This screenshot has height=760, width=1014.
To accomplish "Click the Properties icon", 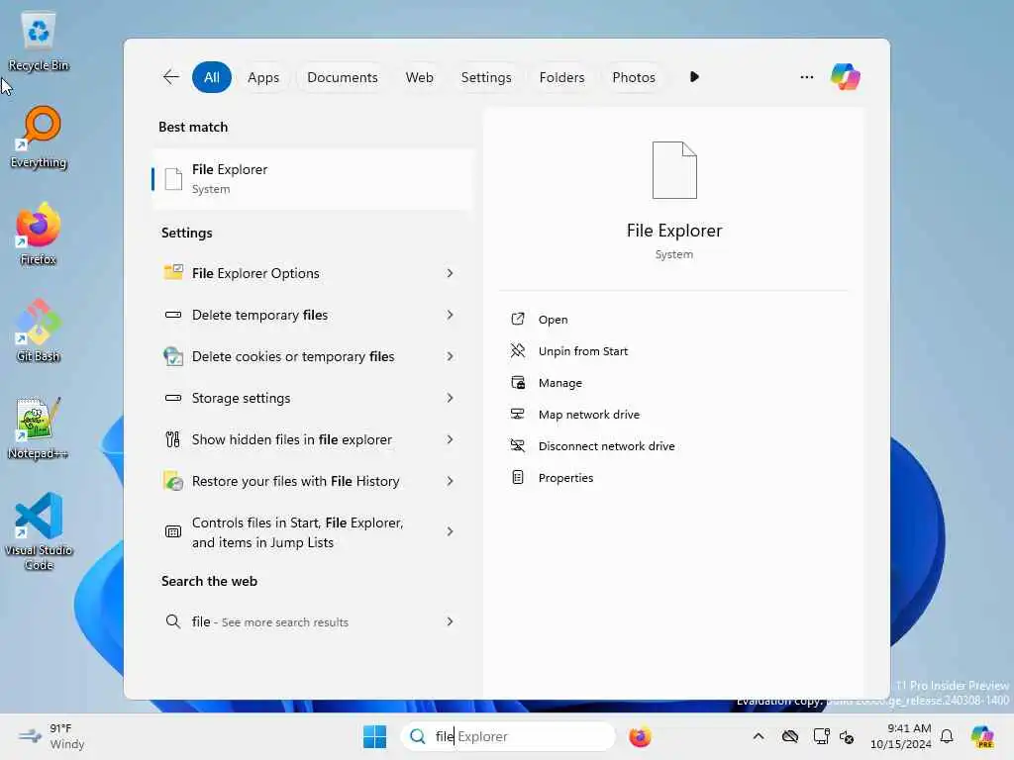I will pyautogui.click(x=517, y=477).
